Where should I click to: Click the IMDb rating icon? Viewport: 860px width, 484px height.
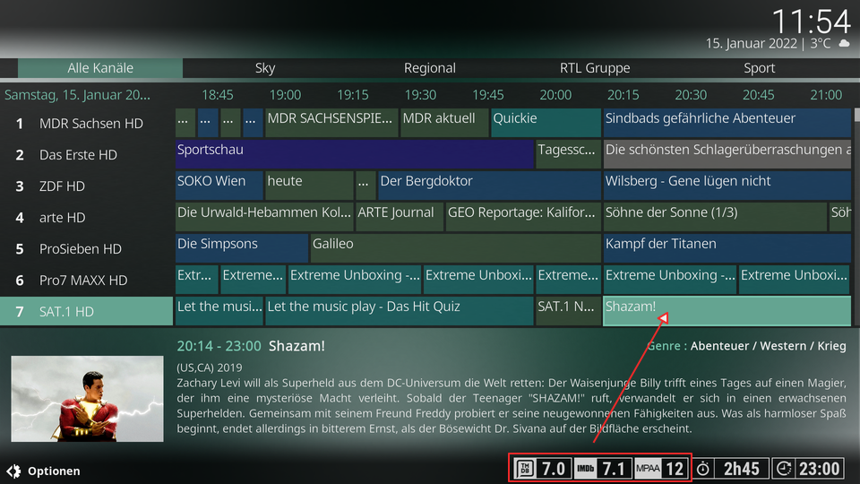click(x=585, y=469)
